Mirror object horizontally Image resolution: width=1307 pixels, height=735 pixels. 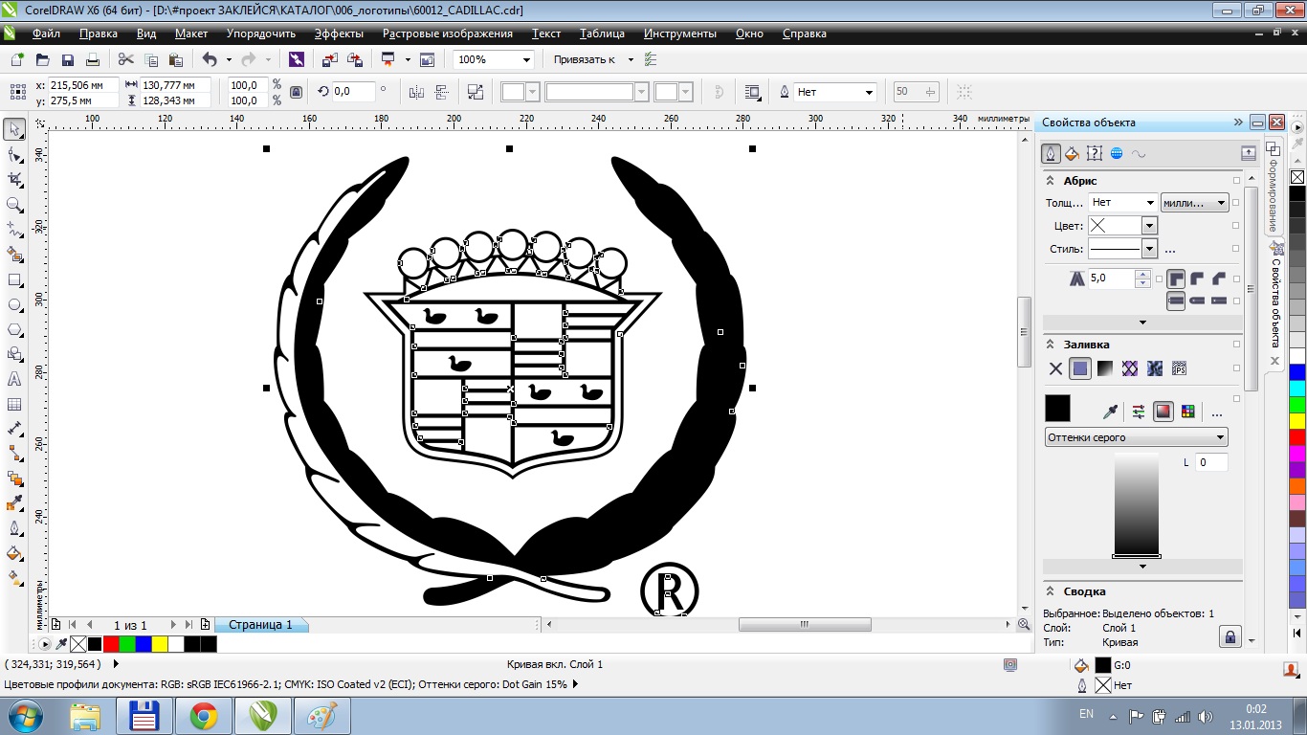(416, 92)
